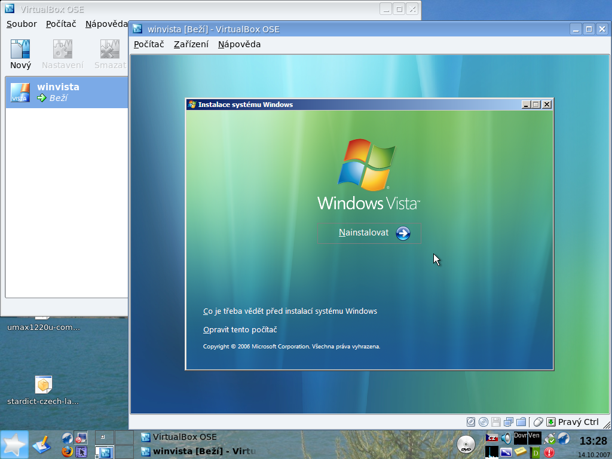Viewport: 612px width, 459px height.
Task: Click the volume speaker tray icon
Action: [x=506, y=438]
